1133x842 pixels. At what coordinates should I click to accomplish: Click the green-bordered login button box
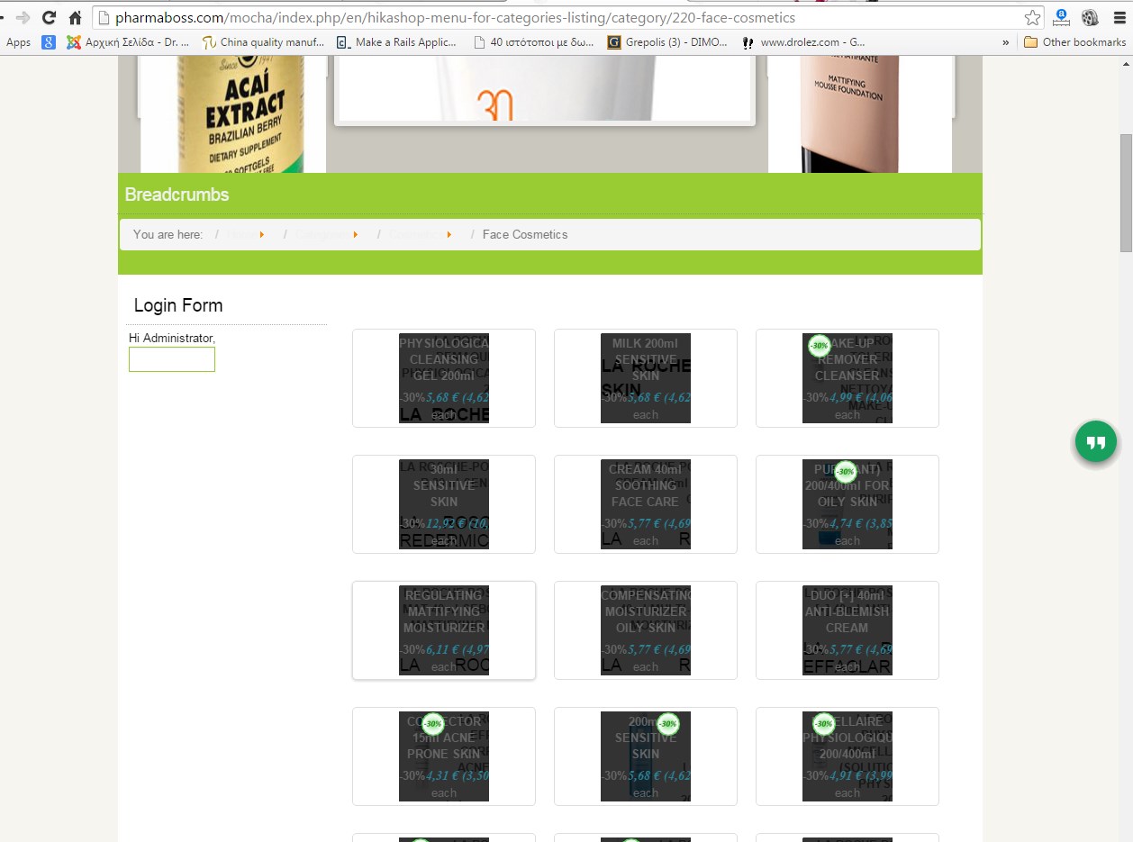pos(172,359)
